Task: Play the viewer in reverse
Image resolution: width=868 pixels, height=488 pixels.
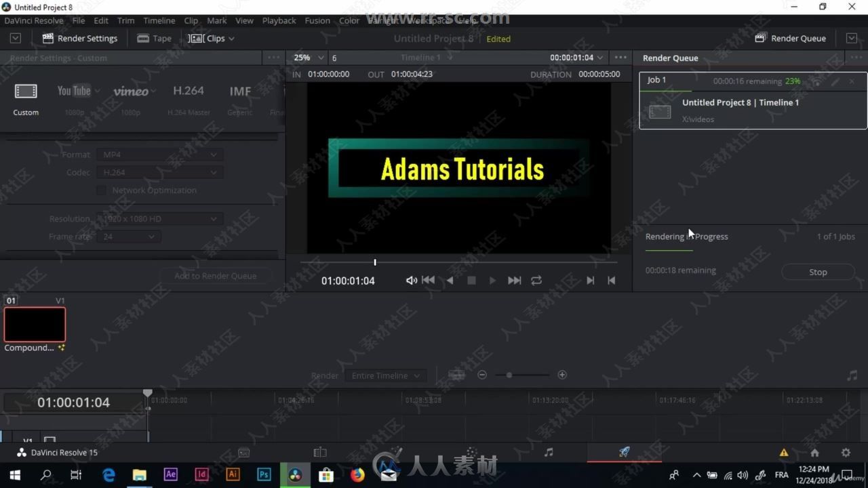Action: click(x=450, y=281)
